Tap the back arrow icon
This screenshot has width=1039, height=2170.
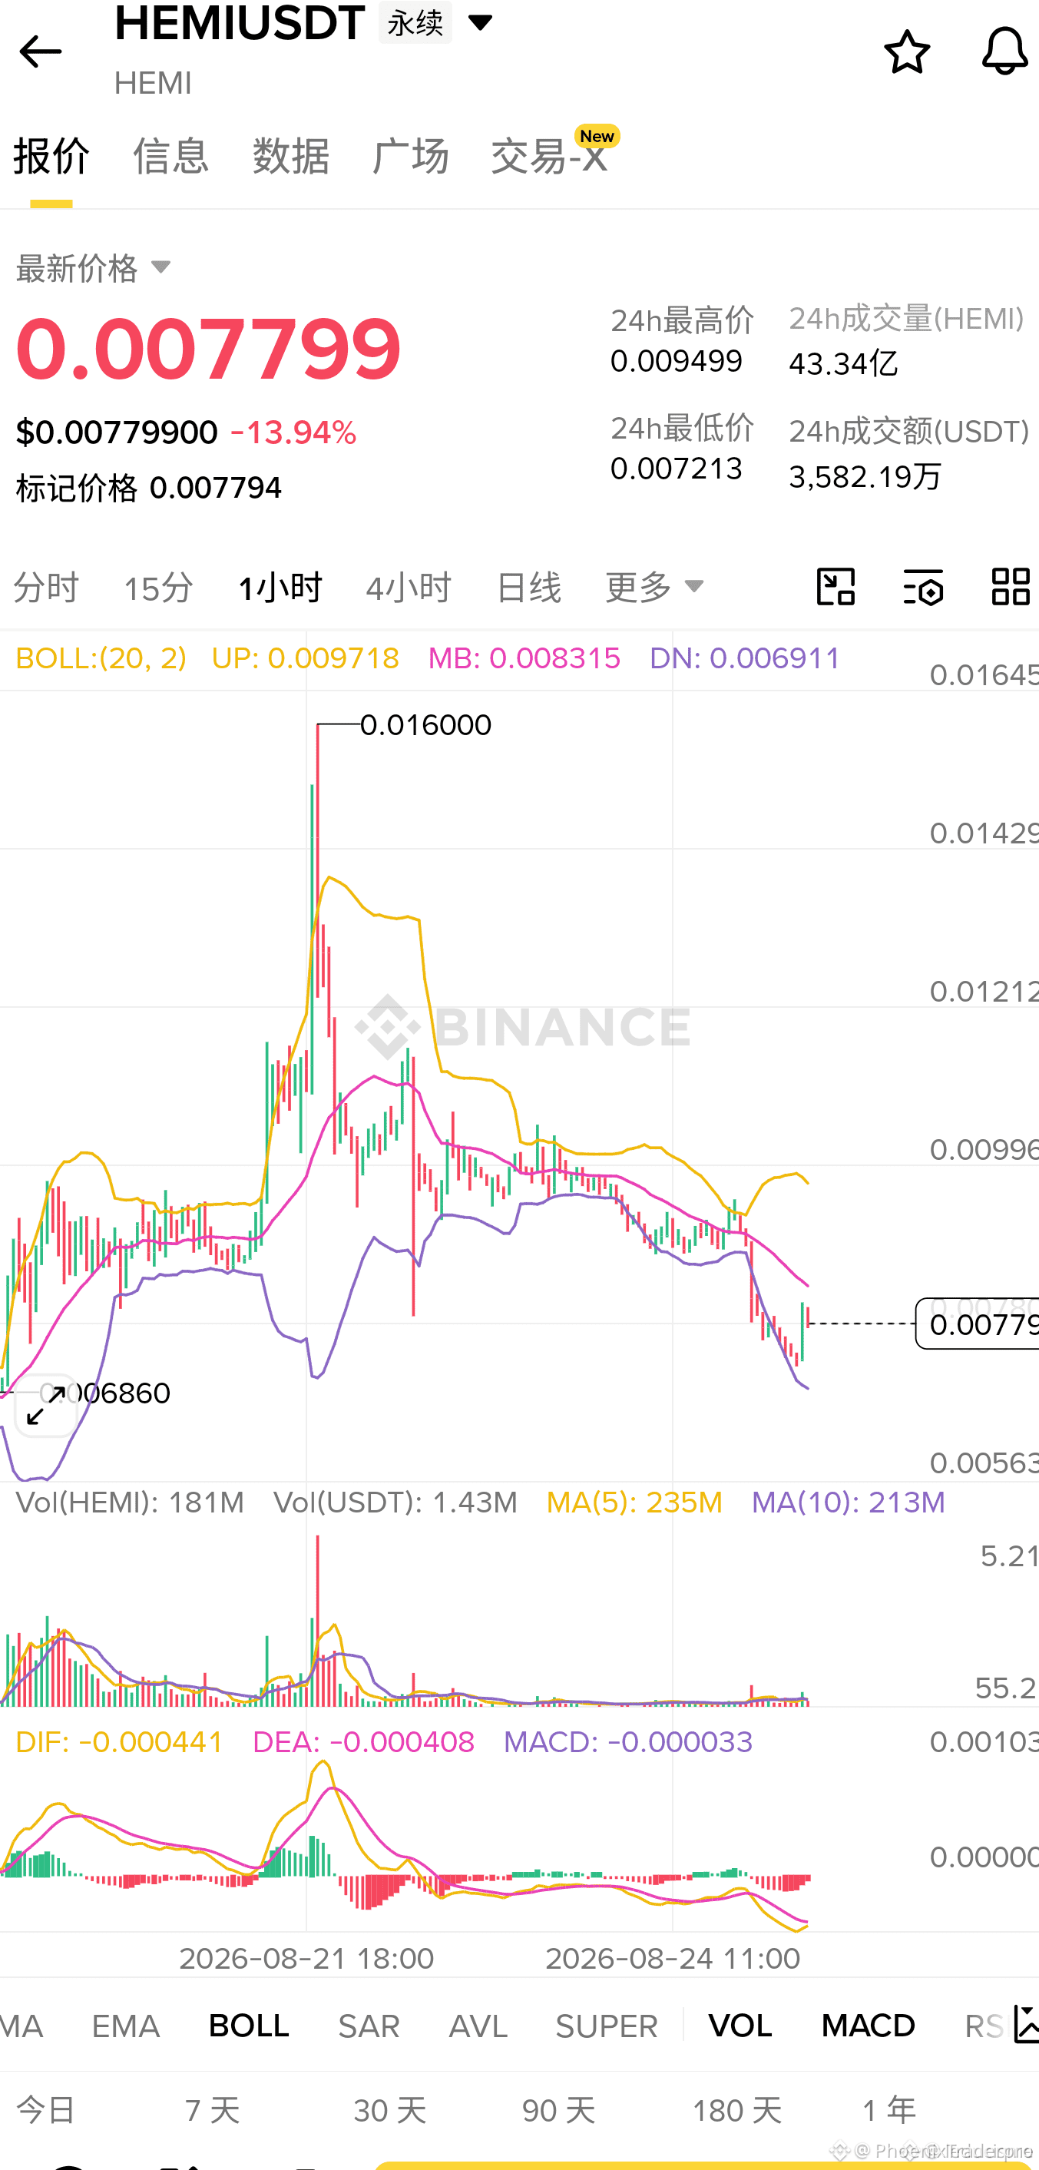40,52
